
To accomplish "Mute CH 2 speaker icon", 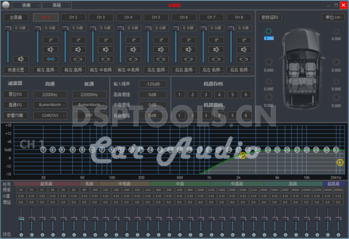I will pos(78,49).
